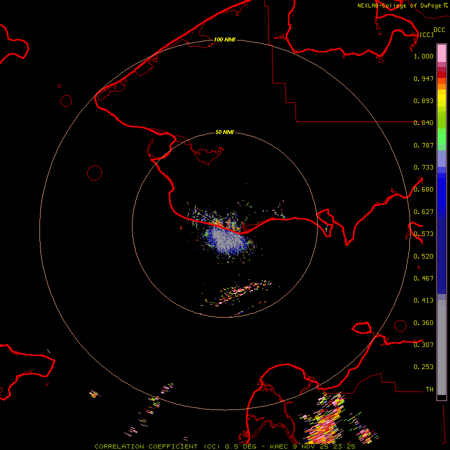Select the 1.000 scale value
The height and width of the screenshot is (450, 450).
point(423,56)
